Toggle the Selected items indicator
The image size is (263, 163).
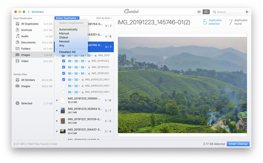17,103
